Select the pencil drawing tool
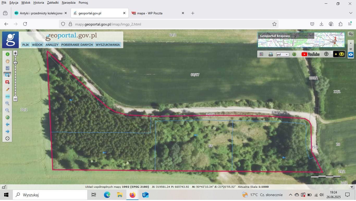Image resolution: width=356 pixels, height=201 pixels. coord(7,89)
